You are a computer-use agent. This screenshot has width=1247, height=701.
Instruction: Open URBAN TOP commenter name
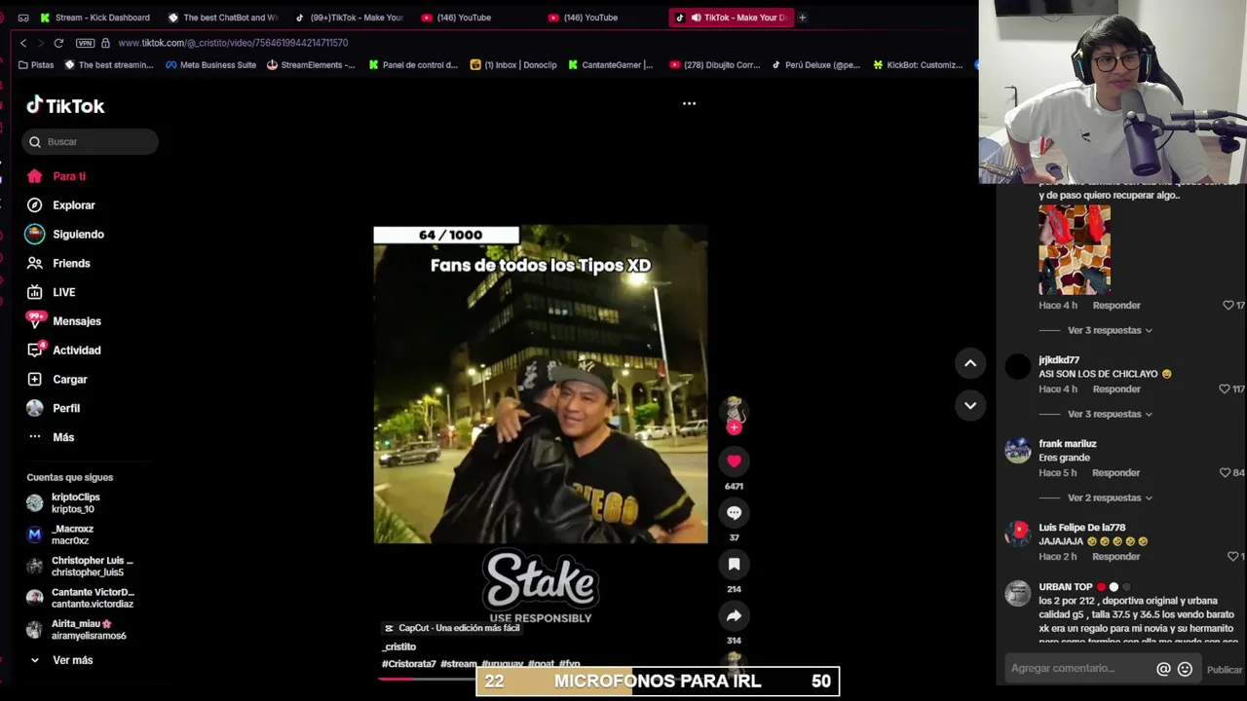point(1066,587)
